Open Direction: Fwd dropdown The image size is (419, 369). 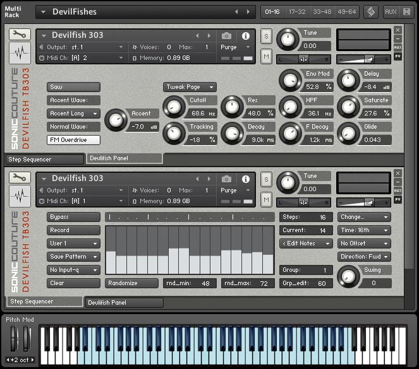tap(364, 257)
